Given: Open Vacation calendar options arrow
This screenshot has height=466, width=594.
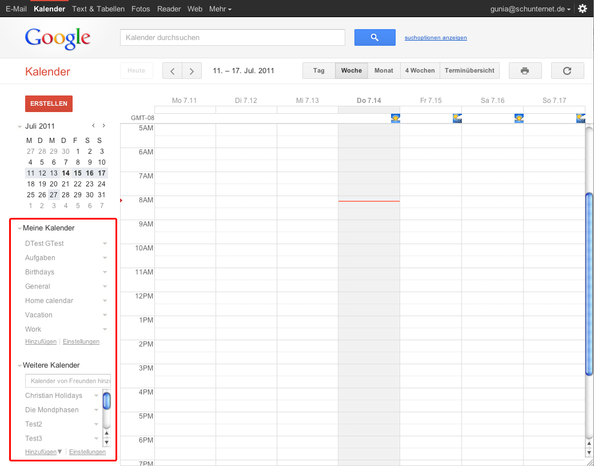Looking at the screenshot, I should pos(105,315).
